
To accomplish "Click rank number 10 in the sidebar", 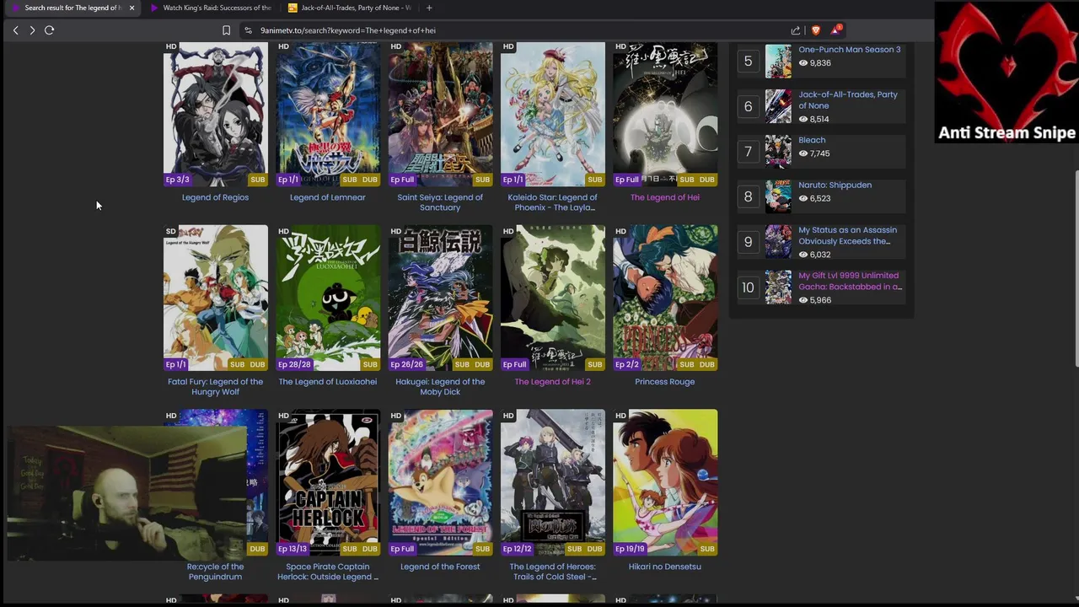I will click(748, 287).
